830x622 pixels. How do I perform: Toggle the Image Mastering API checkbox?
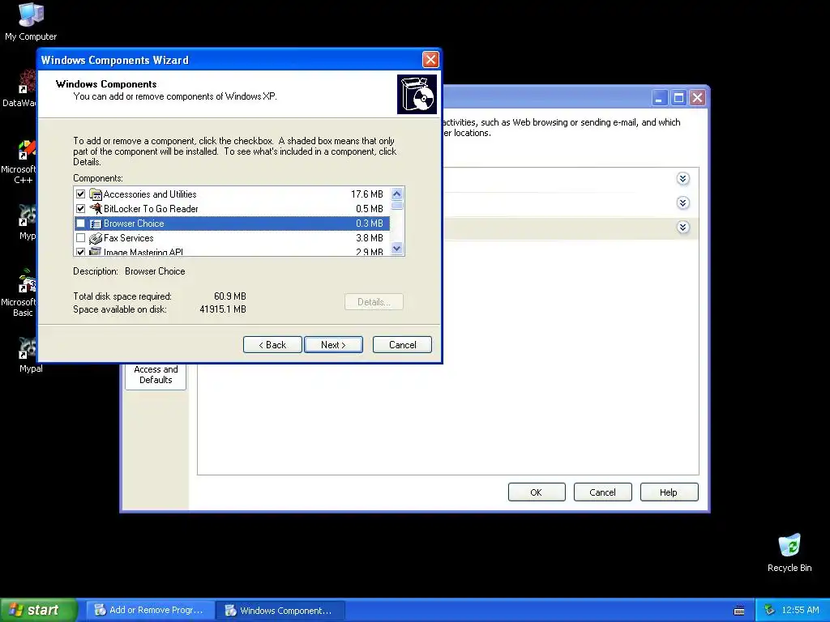tap(80, 252)
